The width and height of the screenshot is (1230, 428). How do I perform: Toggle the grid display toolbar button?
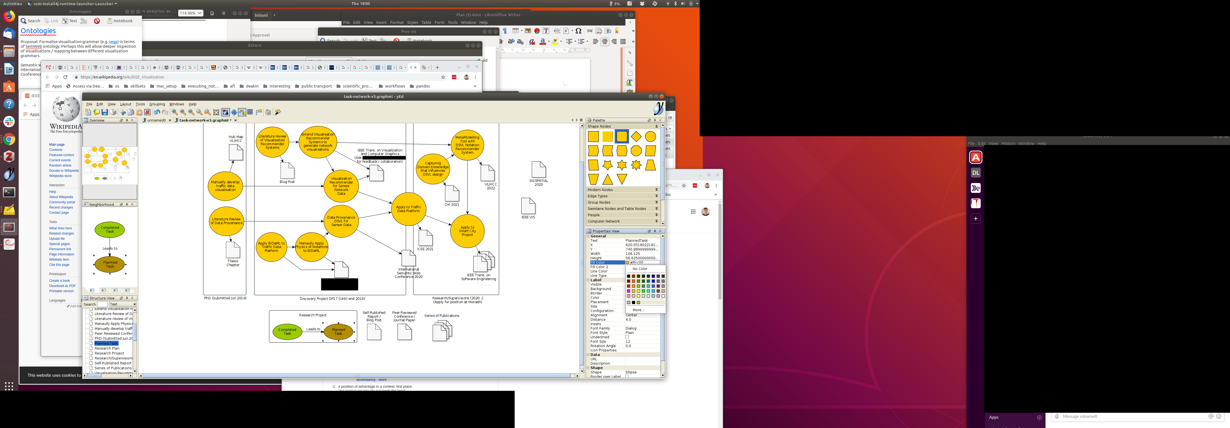tap(250, 112)
